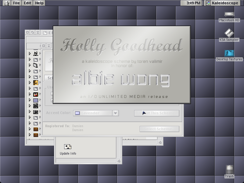Expand the row with the N-logo icon

(x=30, y=54)
